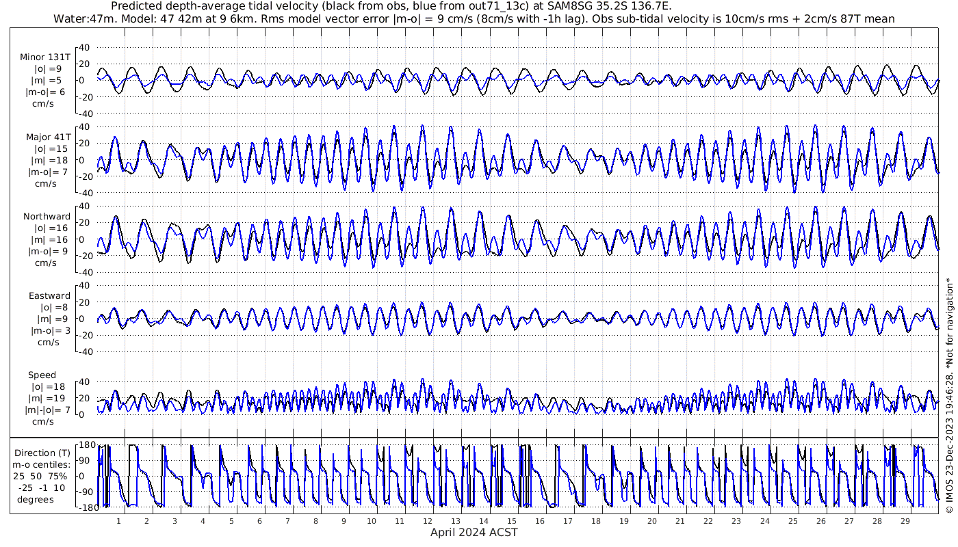958x547 pixels.
Task: Click day '5' on the x-axis
Action: pos(231,521)
